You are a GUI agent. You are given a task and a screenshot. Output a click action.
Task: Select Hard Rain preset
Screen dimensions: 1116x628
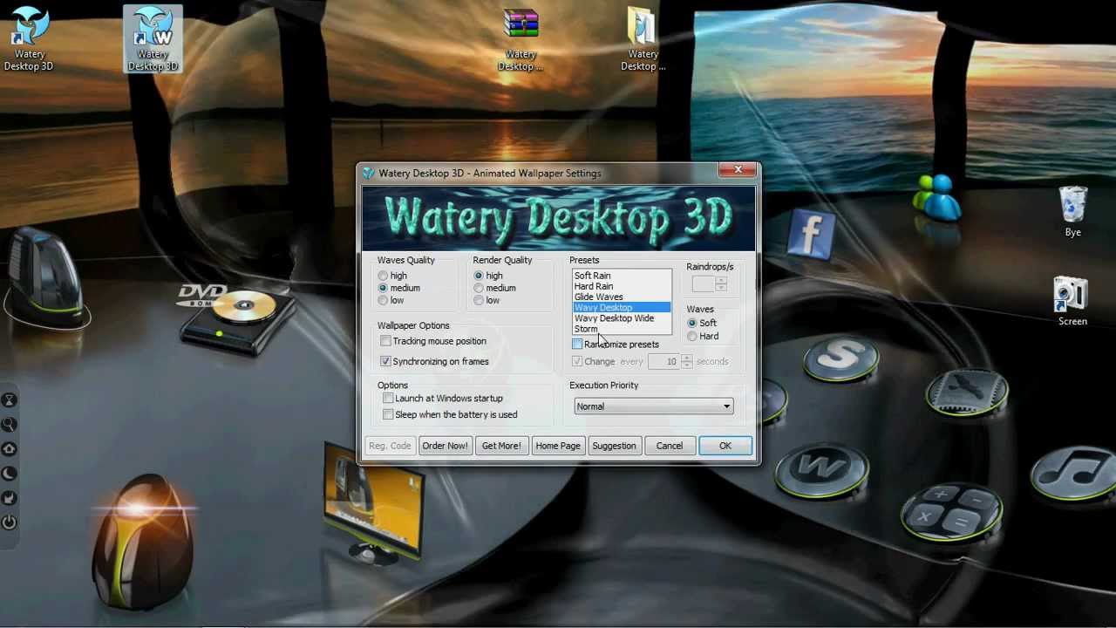tap(622, 286)
